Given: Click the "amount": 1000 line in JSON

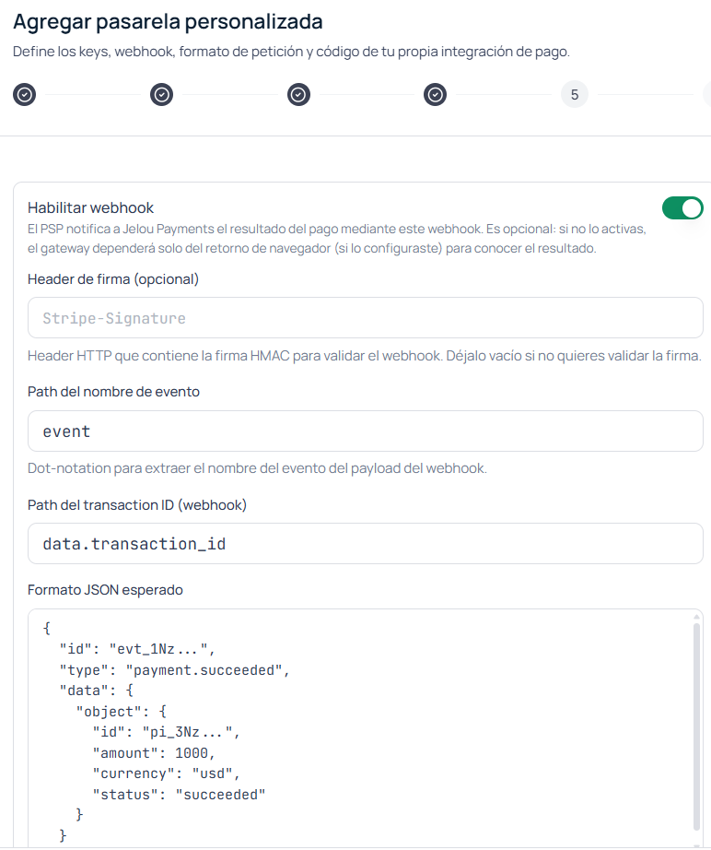Looking at the screenshot, I should click(x=154, y=753).
